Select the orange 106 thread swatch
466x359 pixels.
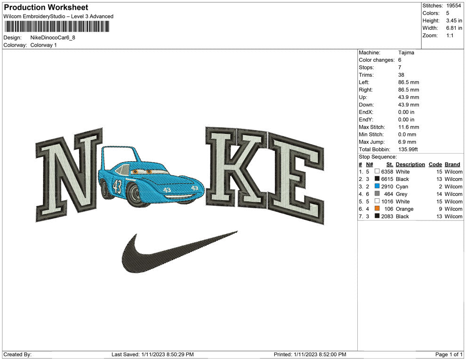click(x=377, y=209)
